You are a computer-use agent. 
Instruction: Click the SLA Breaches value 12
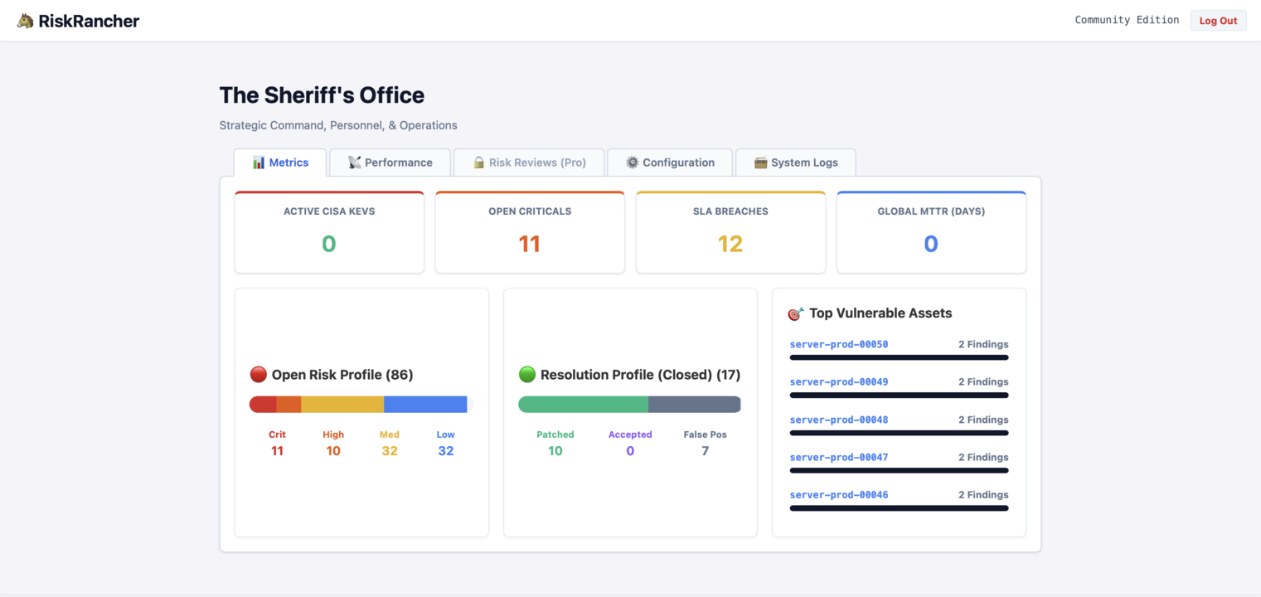(730, 244)
